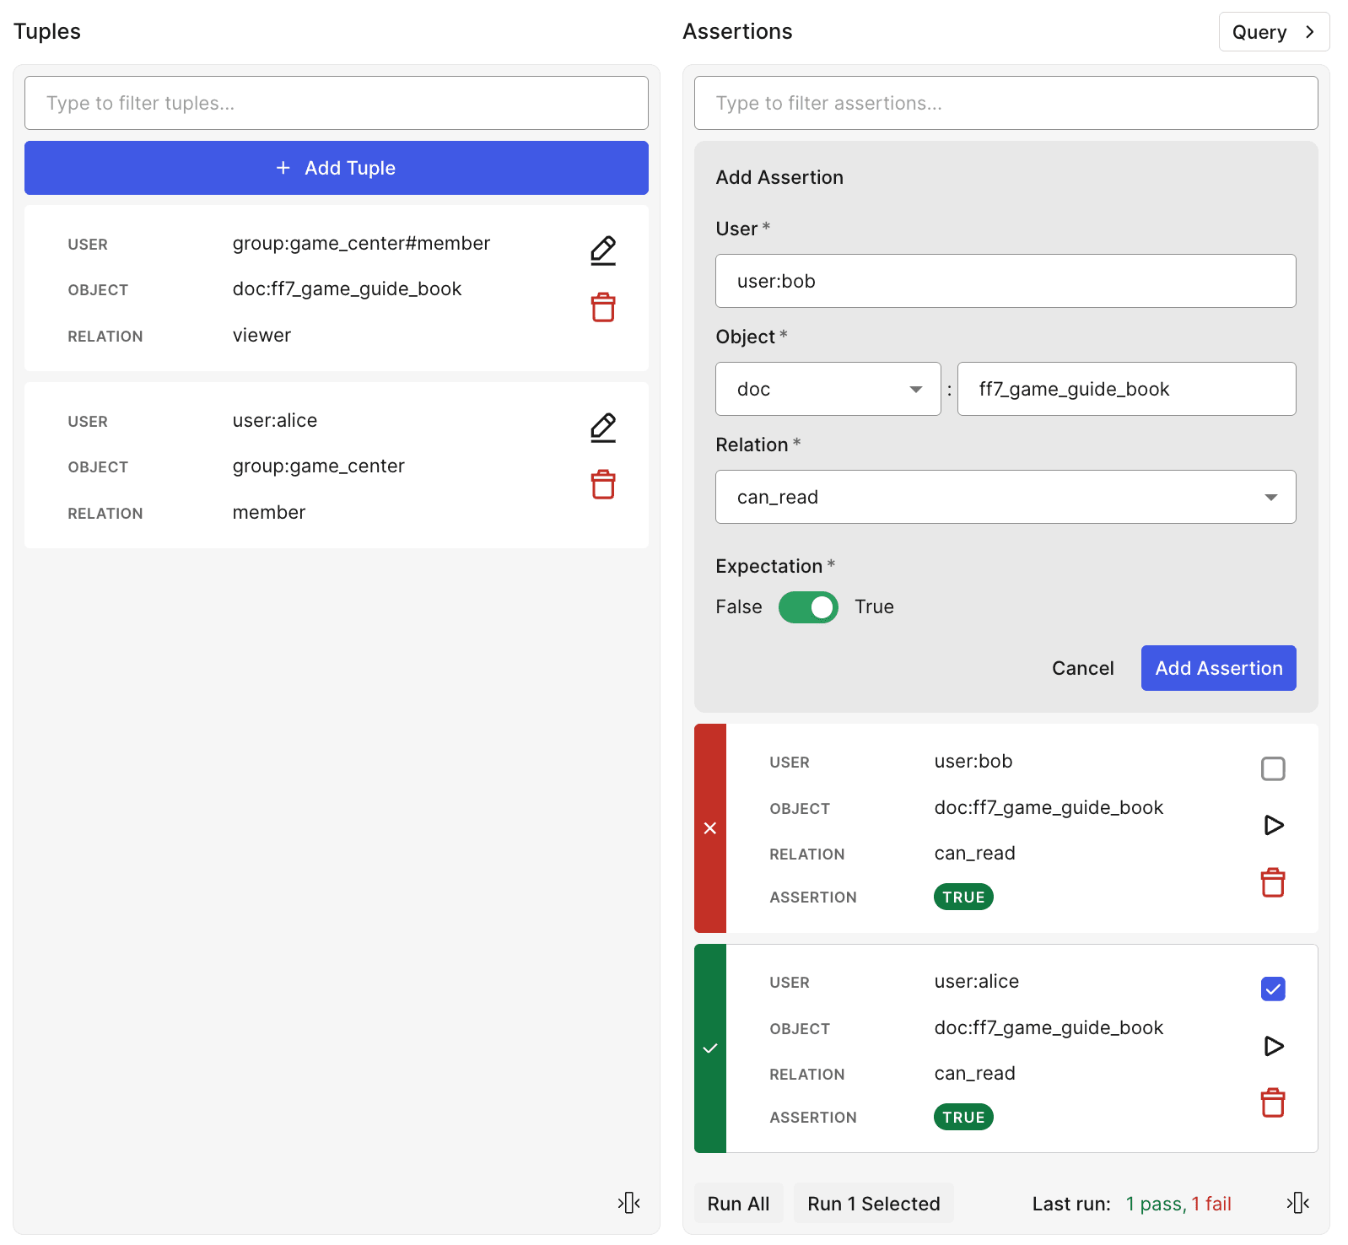The image size is (1348, 1245).
Task: Collapse the Assertions panel
Action: click(x=1298, y=1203)
